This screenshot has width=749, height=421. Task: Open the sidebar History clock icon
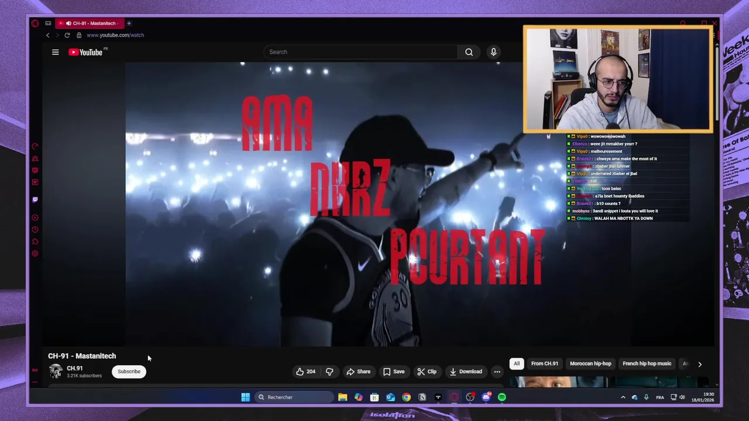(x=35, y=230)
